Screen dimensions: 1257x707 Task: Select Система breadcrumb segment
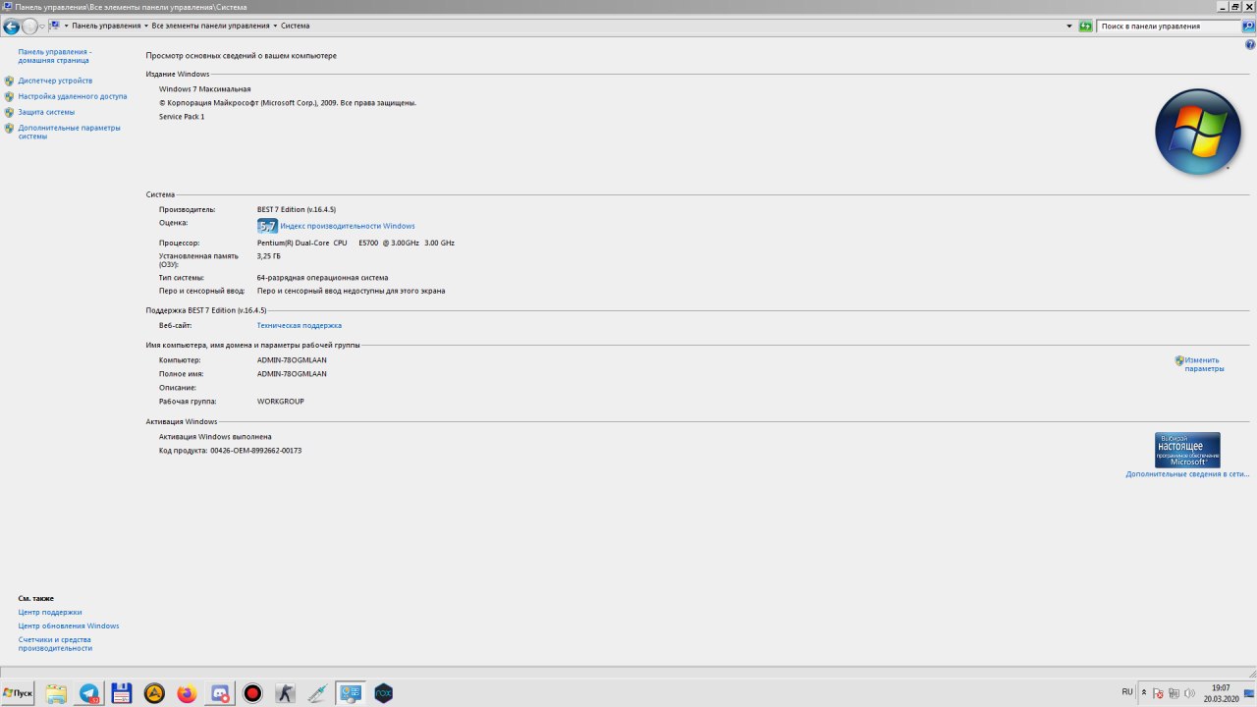(x=295, y=26)
